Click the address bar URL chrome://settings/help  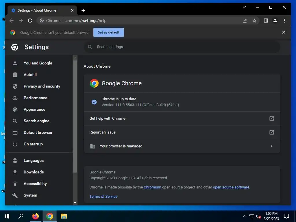click(x=86, y=21)
